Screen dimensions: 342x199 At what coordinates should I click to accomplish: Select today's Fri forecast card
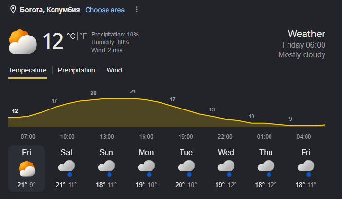tap(27, 168)
